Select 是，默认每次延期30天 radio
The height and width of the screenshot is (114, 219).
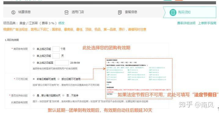tap(34, 95)
